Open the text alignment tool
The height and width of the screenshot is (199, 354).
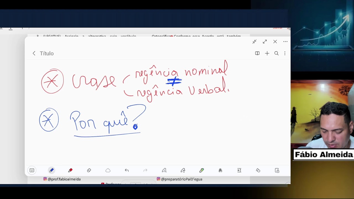(x=239, y=170)
